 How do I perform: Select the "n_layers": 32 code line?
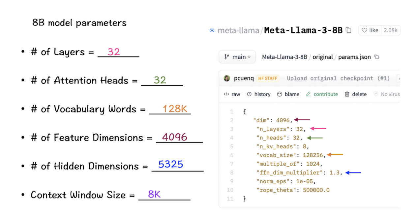[x=281, y=129]
